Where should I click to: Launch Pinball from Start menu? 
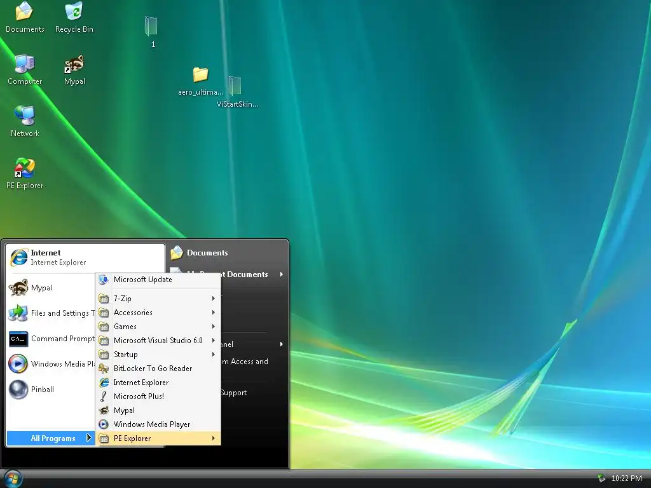pos(51,390)
